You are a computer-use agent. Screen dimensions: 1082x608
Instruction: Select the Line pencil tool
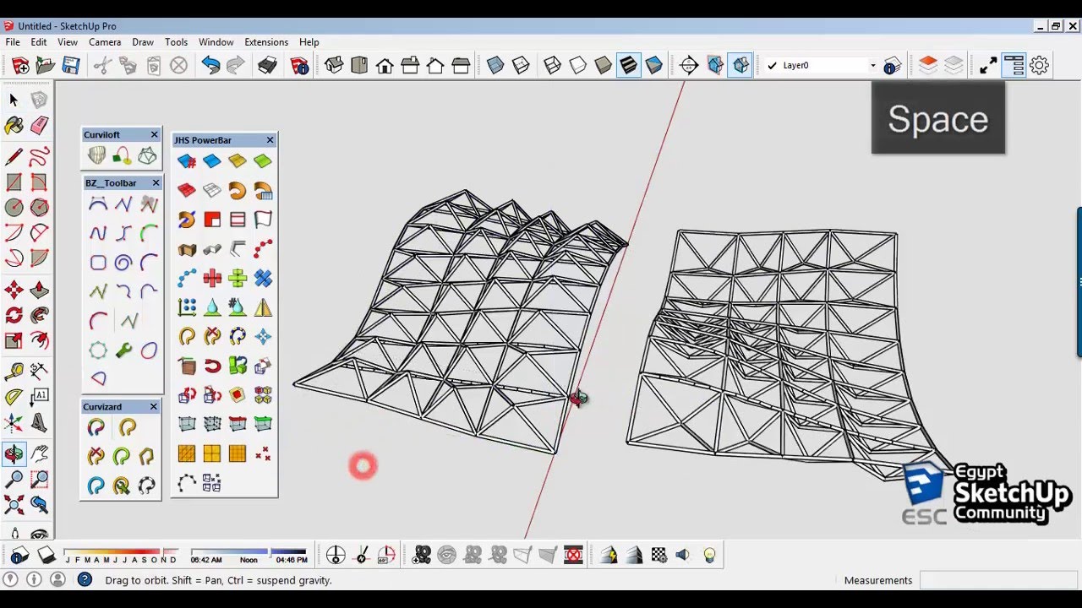[14, 157]
